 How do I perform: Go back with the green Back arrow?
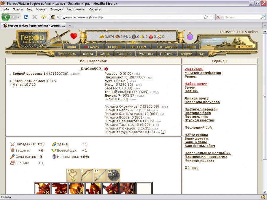tap(6, 17)
